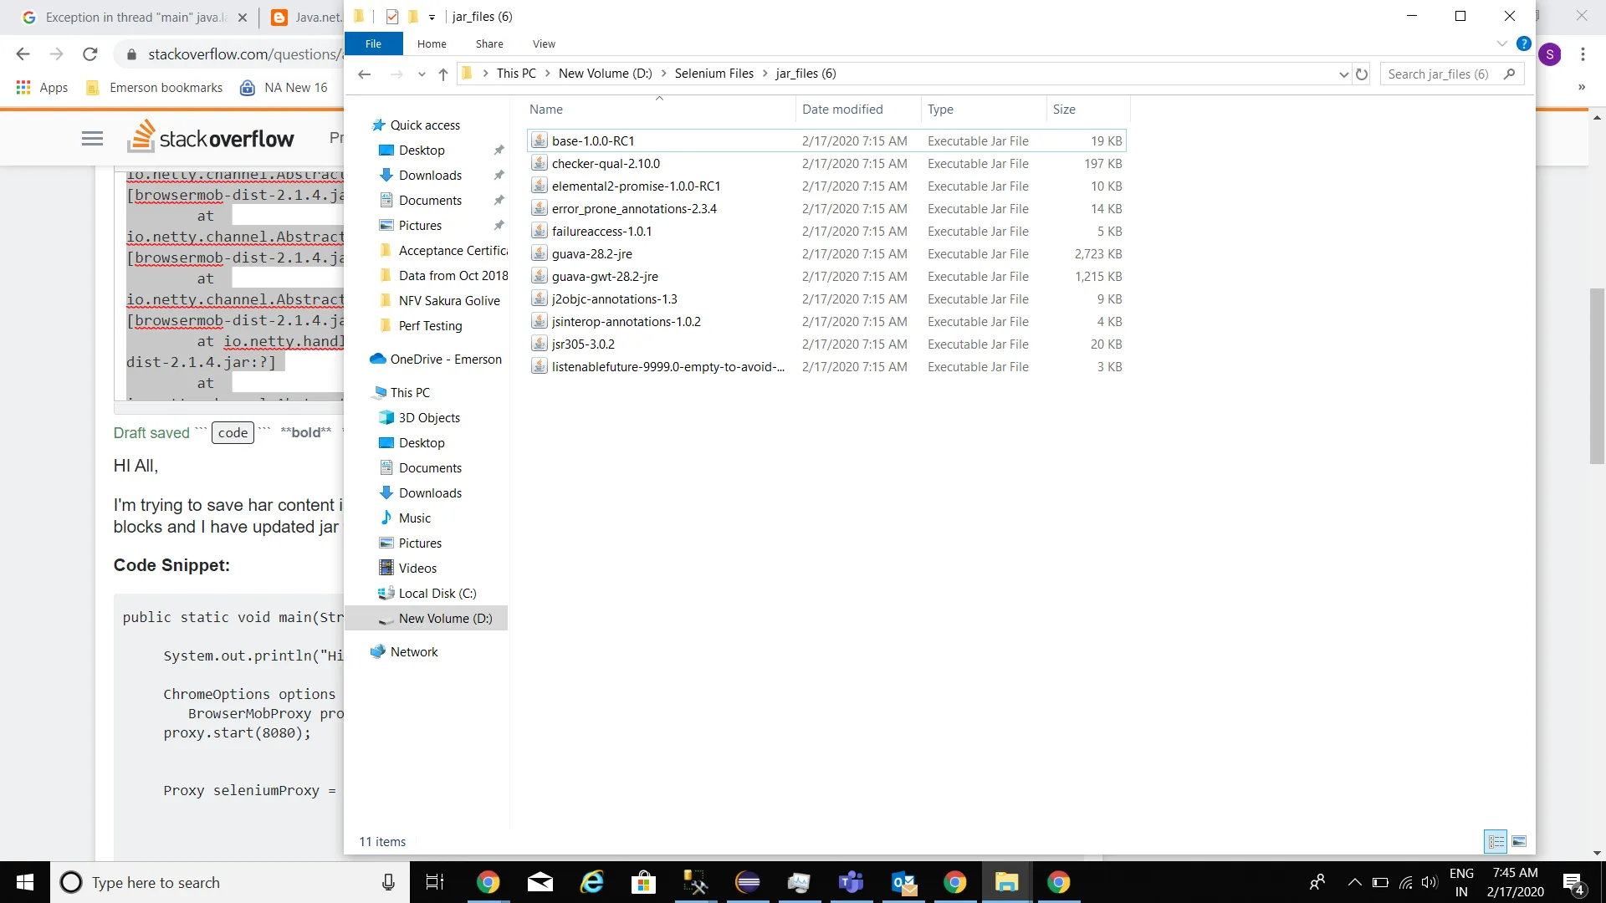The width and height of the screenshot is (1606, 903).
Task: Click the Search jar_files (6) box
Action: (x=1439, y=74)
